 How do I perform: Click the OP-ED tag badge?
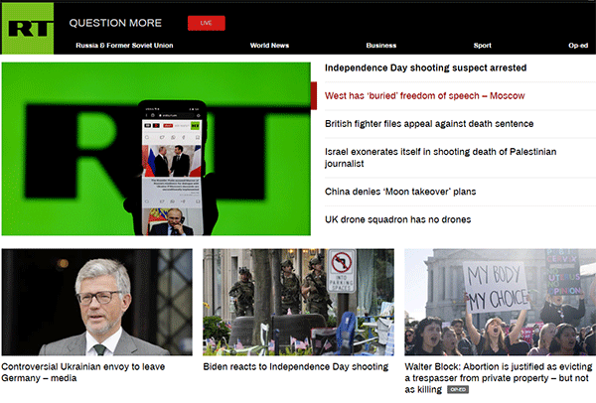point(458,390)
